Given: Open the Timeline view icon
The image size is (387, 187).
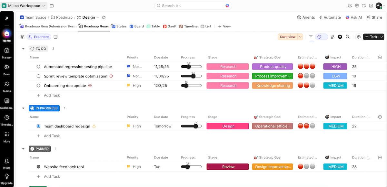Looking at the screenshot, I should [x=188, y=26].
